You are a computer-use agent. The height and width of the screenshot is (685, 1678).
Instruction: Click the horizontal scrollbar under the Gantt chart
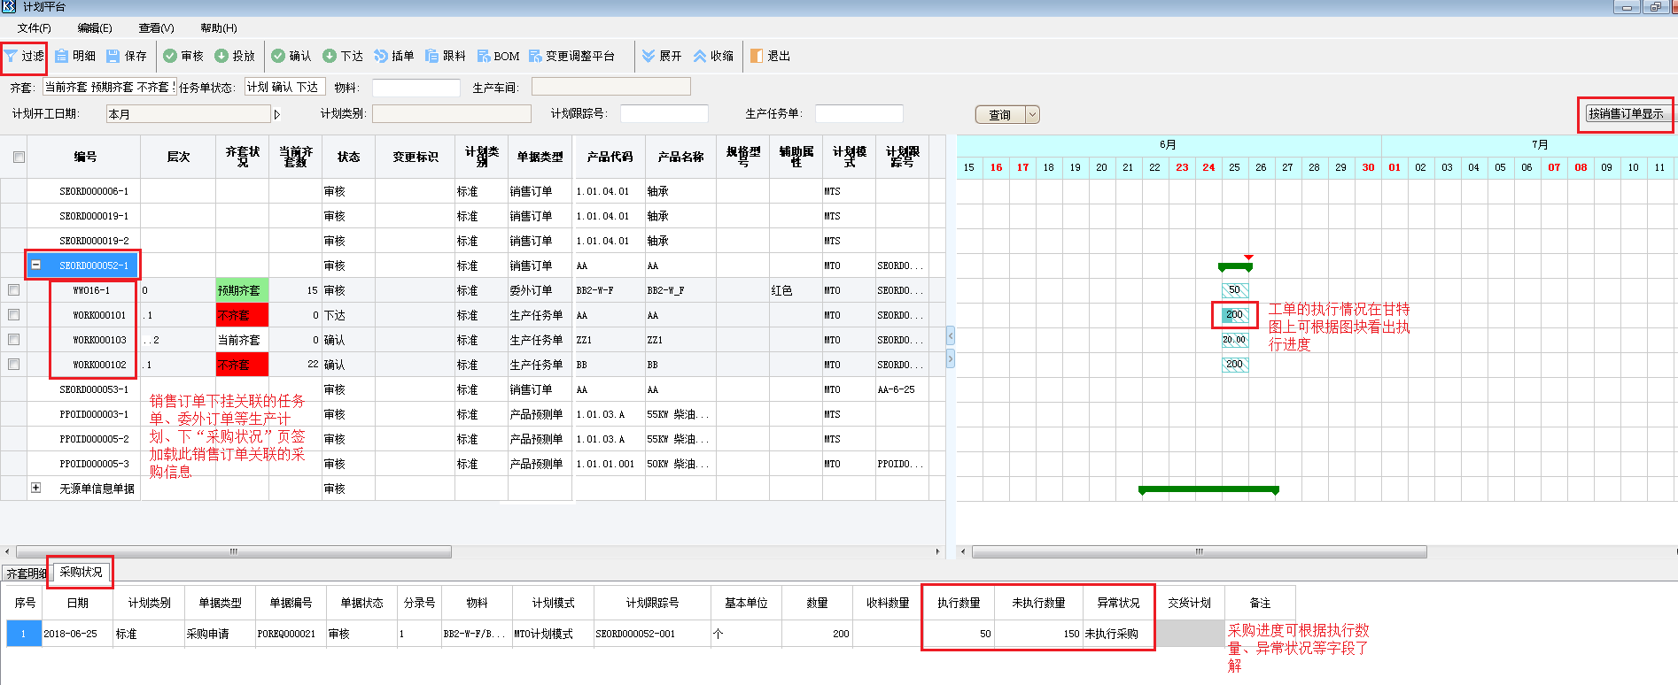(x=1199, y=551)
